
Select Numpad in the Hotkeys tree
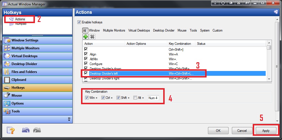point(21,24)
